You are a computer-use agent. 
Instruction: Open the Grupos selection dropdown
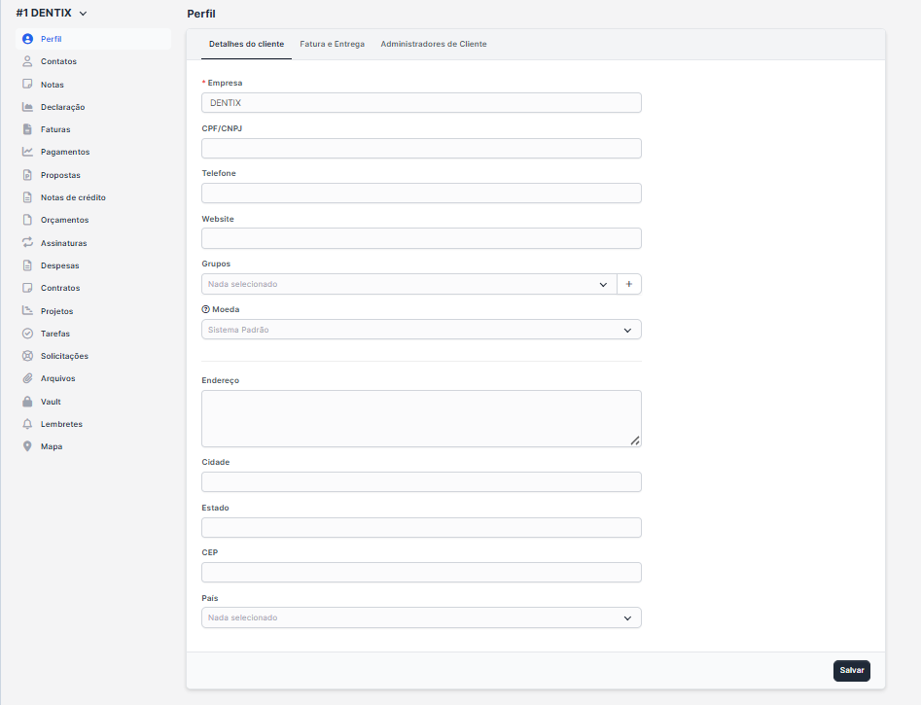click(x=408, y=284)
